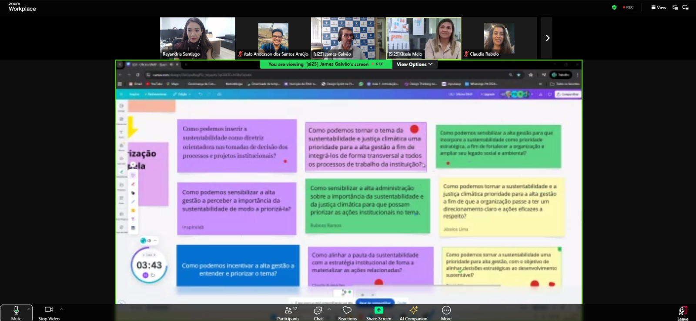Expand chat options arrow beside Chat
The height and width of the screenshot is (321, 696).
click(329, 309)
